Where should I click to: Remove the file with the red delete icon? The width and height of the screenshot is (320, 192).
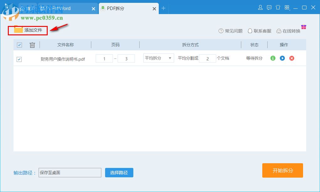point(291,58)
